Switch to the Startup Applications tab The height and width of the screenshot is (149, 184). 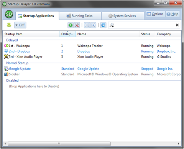coord(37,16)
